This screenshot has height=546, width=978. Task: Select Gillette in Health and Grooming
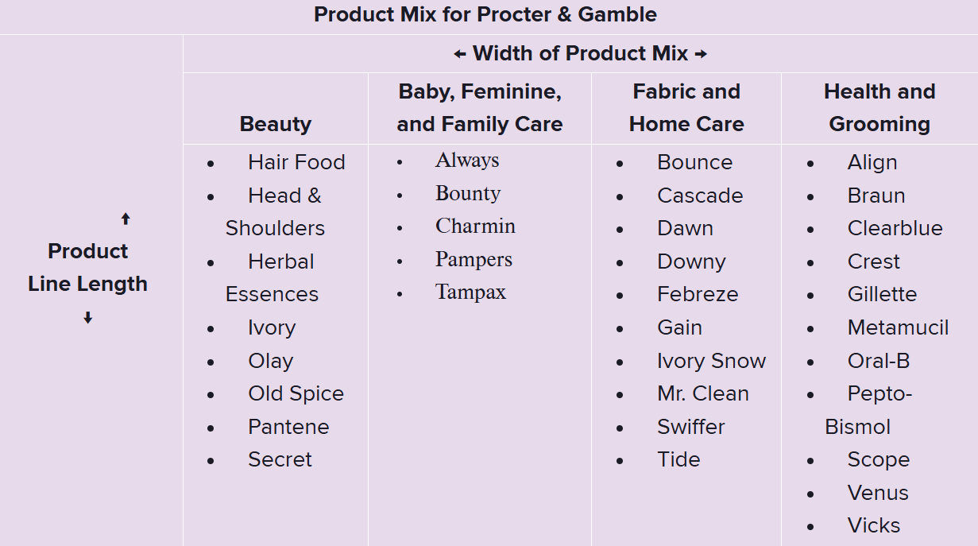(882, 294)
